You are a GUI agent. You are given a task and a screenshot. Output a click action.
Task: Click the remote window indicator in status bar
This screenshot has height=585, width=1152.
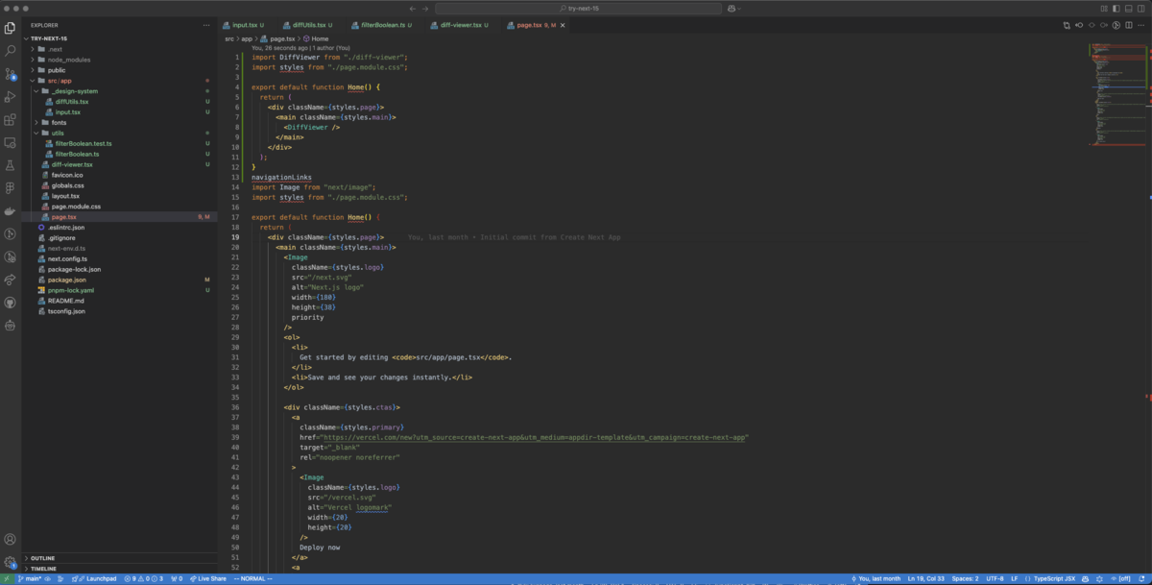click(x=7, y=578)
